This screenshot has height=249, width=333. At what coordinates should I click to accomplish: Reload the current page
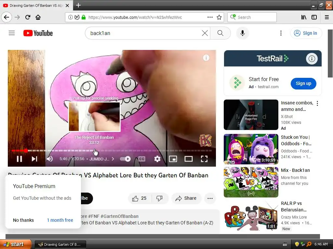click(28, 17)
